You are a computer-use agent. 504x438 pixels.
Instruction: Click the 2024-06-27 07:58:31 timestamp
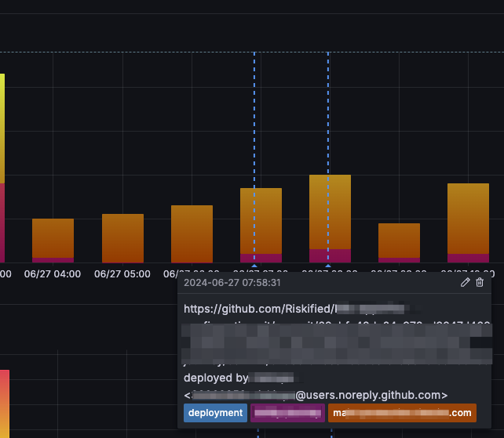(232, 283)
